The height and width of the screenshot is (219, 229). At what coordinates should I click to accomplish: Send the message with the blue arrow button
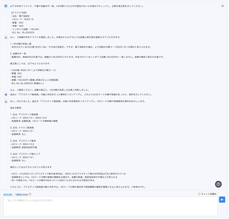pos(222,200)
